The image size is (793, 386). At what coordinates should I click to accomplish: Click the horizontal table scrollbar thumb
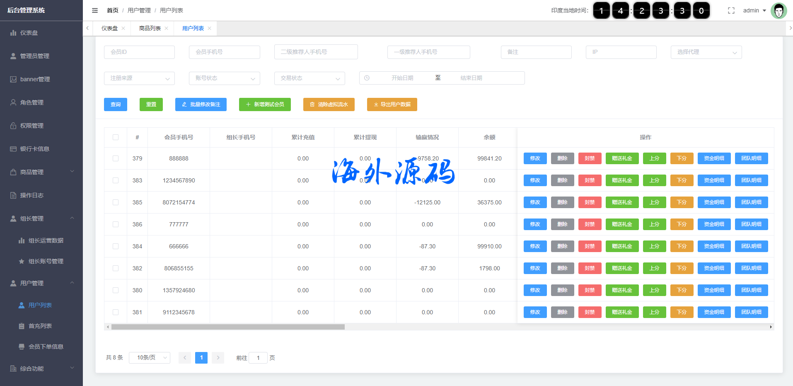(x=228, y=327)
